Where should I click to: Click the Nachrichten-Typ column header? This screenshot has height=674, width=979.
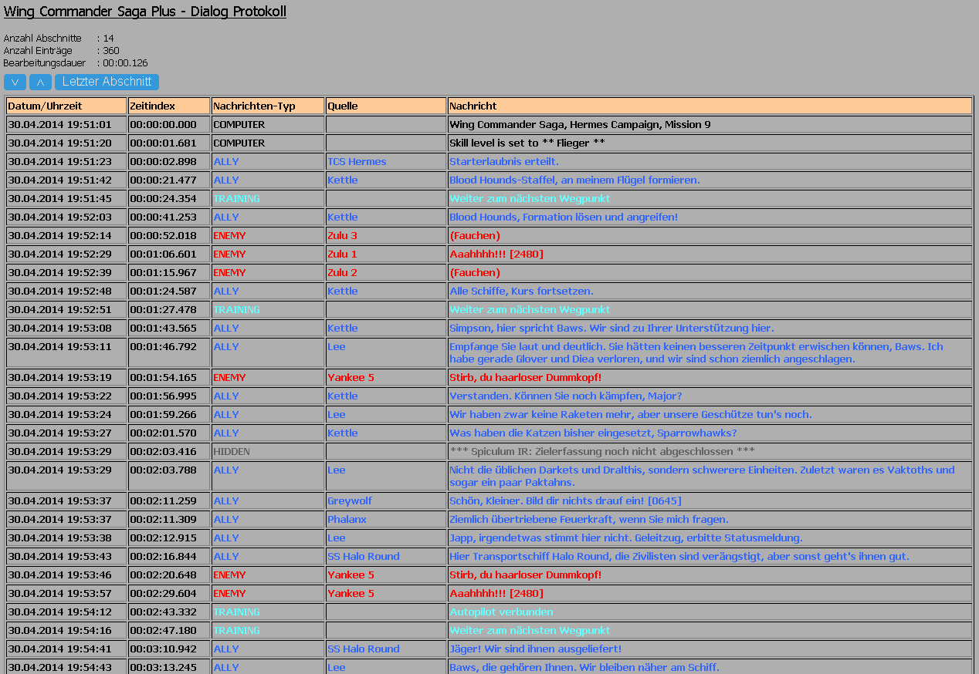[x=268, y=106]
